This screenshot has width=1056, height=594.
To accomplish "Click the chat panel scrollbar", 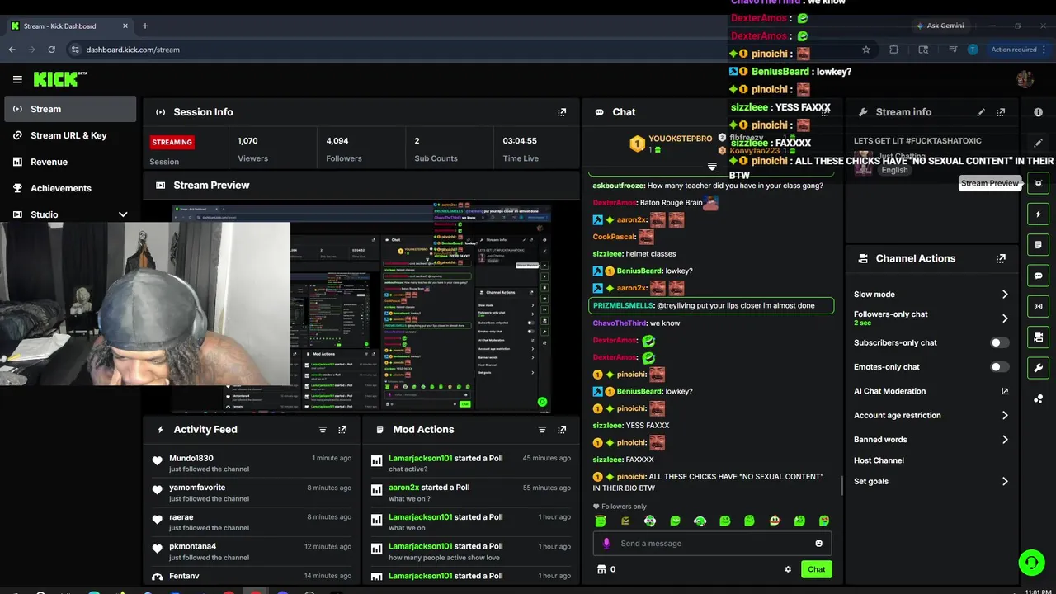I will click(x=841, y=487).
